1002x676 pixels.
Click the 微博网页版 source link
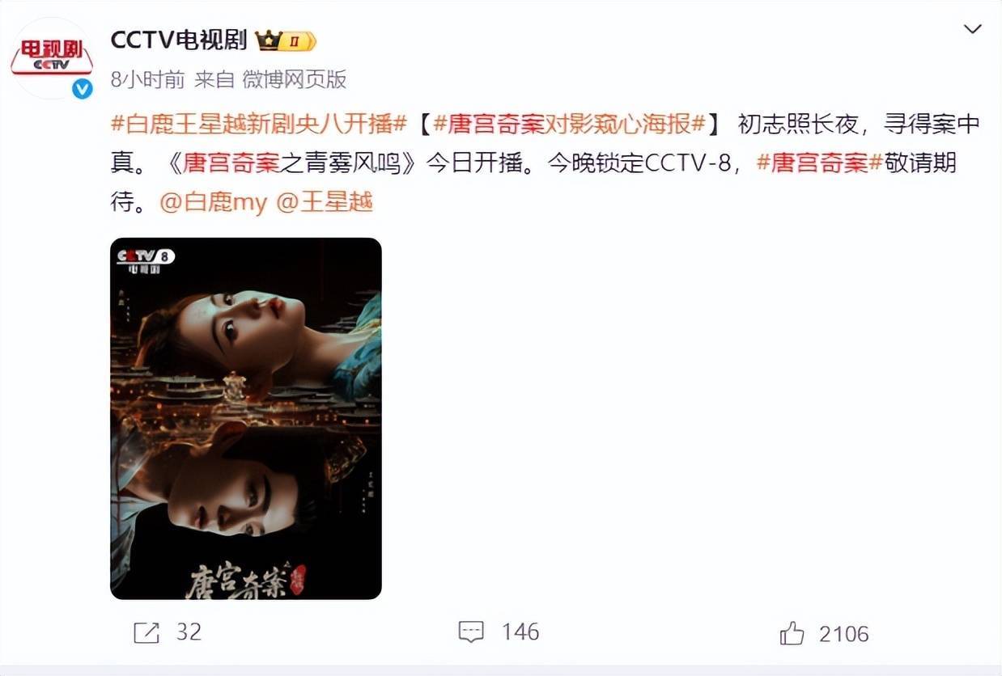coord(295,79)
